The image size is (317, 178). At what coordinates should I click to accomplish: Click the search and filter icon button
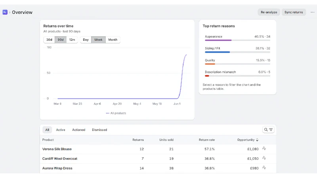click(268, 130)
